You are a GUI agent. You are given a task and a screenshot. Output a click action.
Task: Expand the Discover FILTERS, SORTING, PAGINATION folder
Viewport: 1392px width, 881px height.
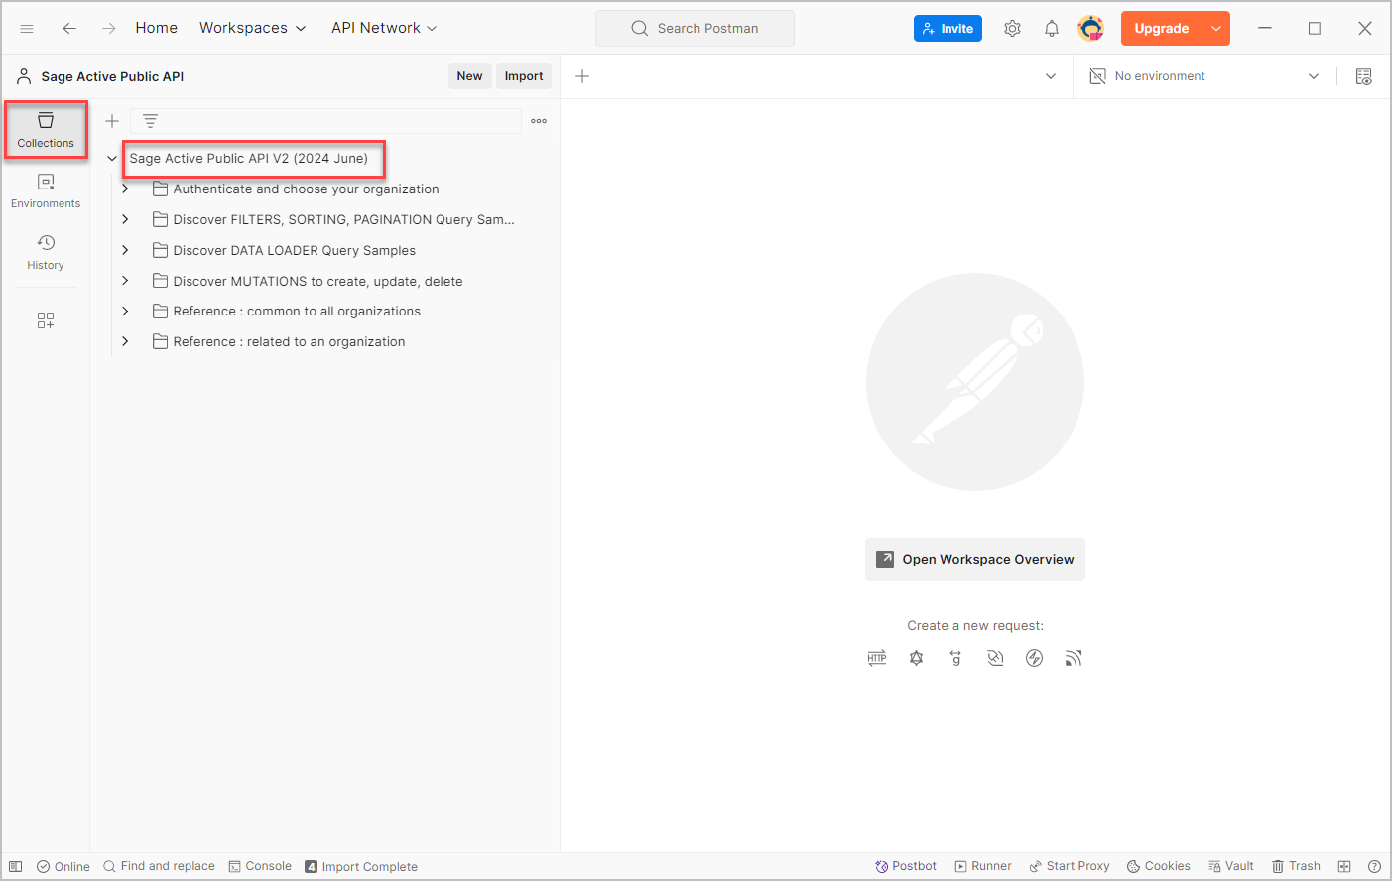[x=125, y=219]
